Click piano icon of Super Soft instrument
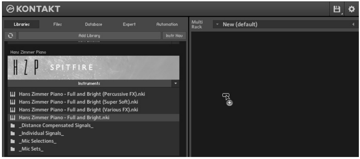 tap(13, 102)
